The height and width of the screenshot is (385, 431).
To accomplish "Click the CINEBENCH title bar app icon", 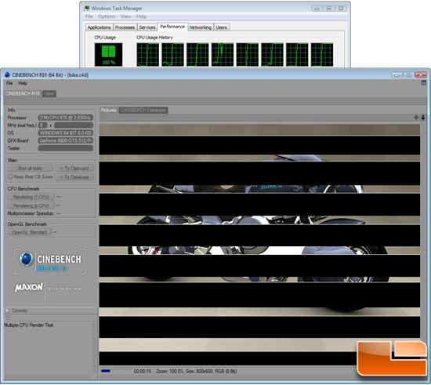I will pos(7,74).
